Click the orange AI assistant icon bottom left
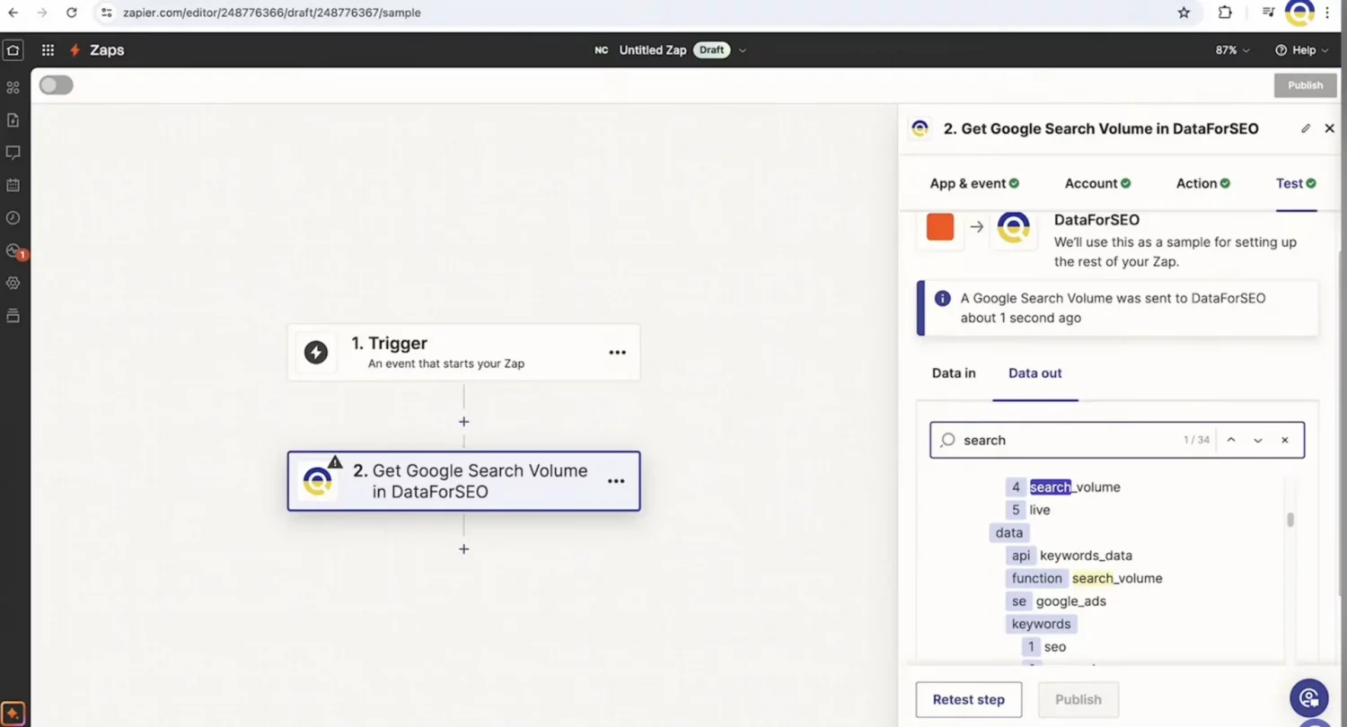Screen dimensions: 1347x727 13,714
